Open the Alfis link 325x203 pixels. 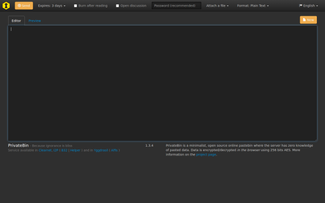[x=114, y=150]
